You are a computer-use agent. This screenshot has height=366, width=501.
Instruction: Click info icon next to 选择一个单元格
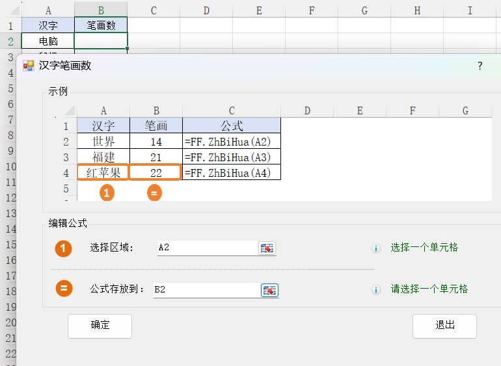pos(375,248)
